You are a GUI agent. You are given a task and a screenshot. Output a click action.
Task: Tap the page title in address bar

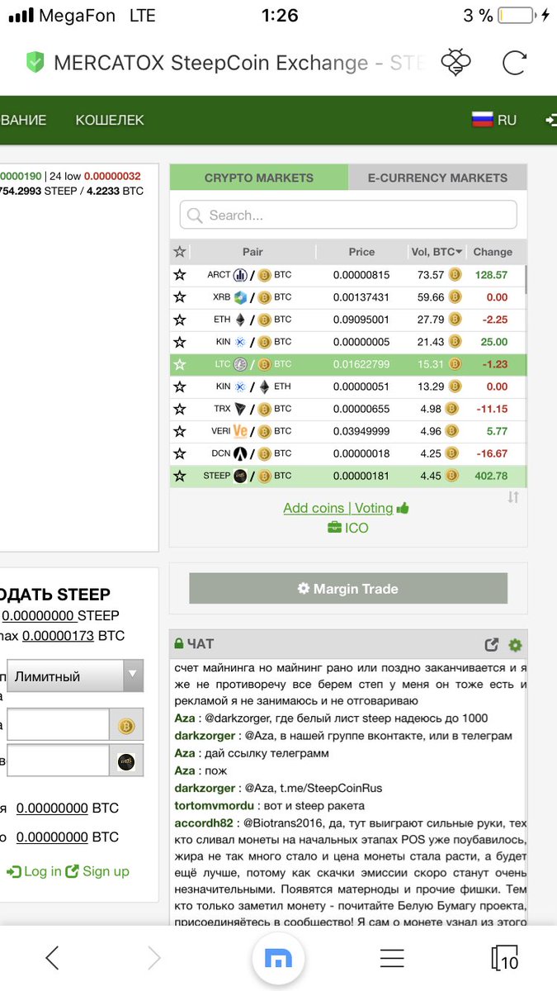[239, 63]
